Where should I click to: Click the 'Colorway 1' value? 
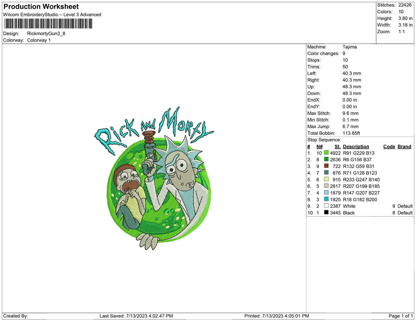tap(39, 40)
